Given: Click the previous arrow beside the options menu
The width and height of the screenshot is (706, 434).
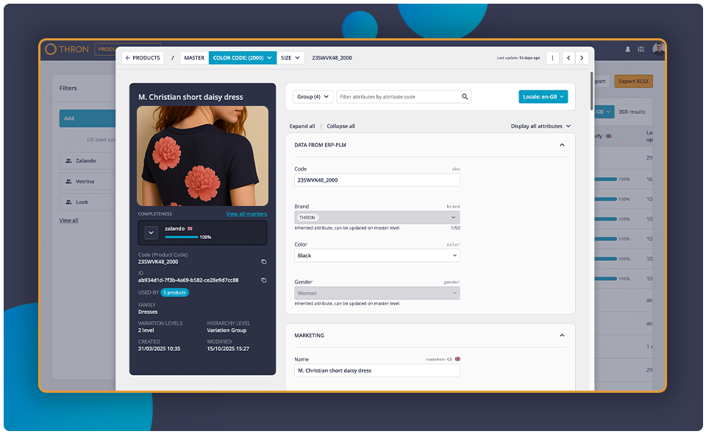Looking at the screenshot, I should coord(568,57).
